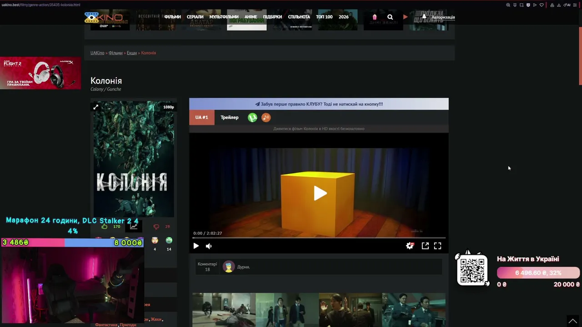
Task: Click the Telegram banner about the КЛУБ rule
Action: [x=319, y=104]
